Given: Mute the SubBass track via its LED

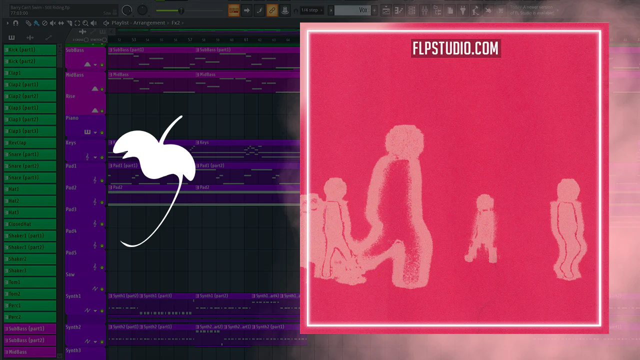Looking at the screenshot, I should 102,65.
